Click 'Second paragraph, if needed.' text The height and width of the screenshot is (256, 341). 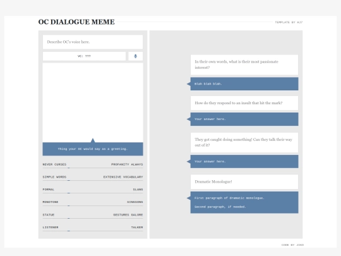pyautogui.click(x=220, y=207)
